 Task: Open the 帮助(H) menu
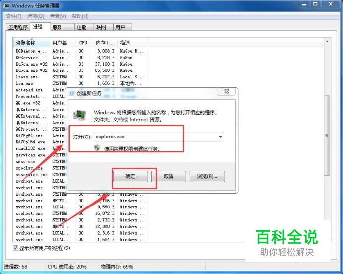click(x=80, y=16)
